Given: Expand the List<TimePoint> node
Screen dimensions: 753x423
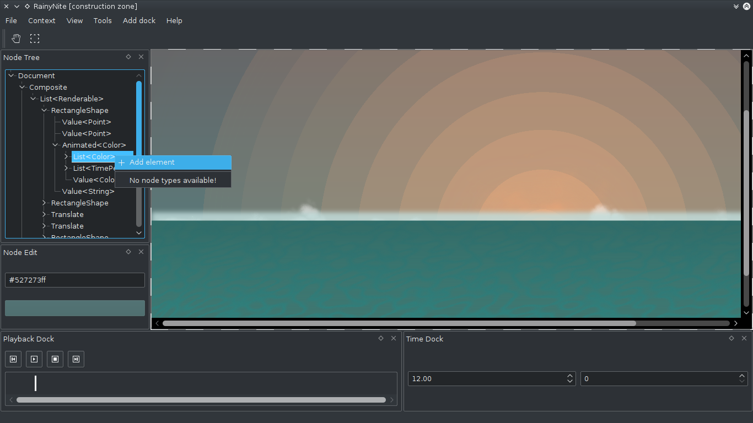Looking at the screenshot, I should (66, 168).
